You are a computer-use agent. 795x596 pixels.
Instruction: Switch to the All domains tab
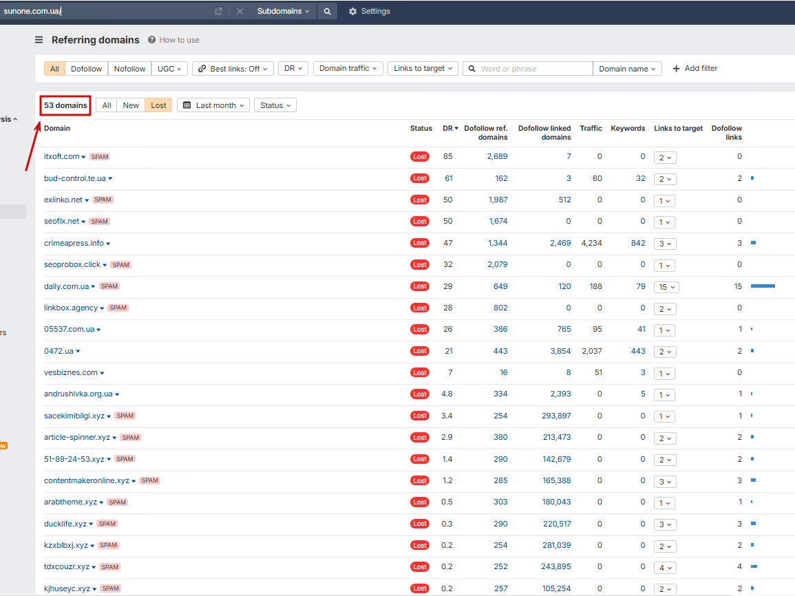107,105
